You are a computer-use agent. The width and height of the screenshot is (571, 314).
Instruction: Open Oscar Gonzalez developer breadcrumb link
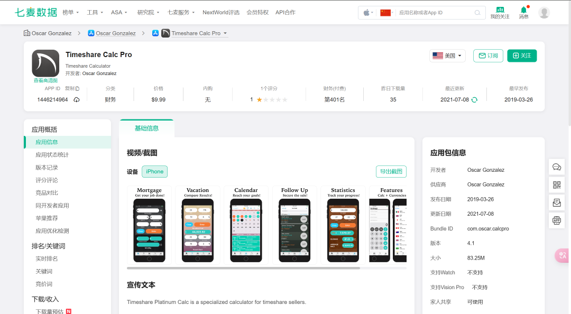pyautogui.click(x=115, y=33)
